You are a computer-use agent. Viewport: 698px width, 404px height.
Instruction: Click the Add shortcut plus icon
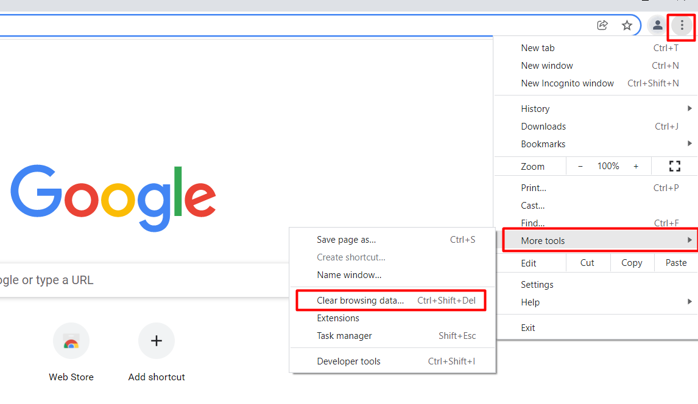tap(157, 341)
